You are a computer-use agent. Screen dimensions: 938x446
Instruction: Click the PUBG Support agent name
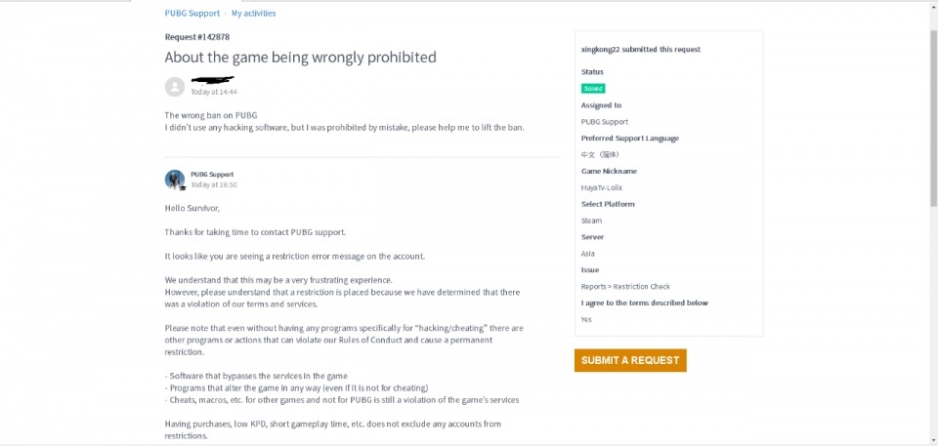coord(212,174)
